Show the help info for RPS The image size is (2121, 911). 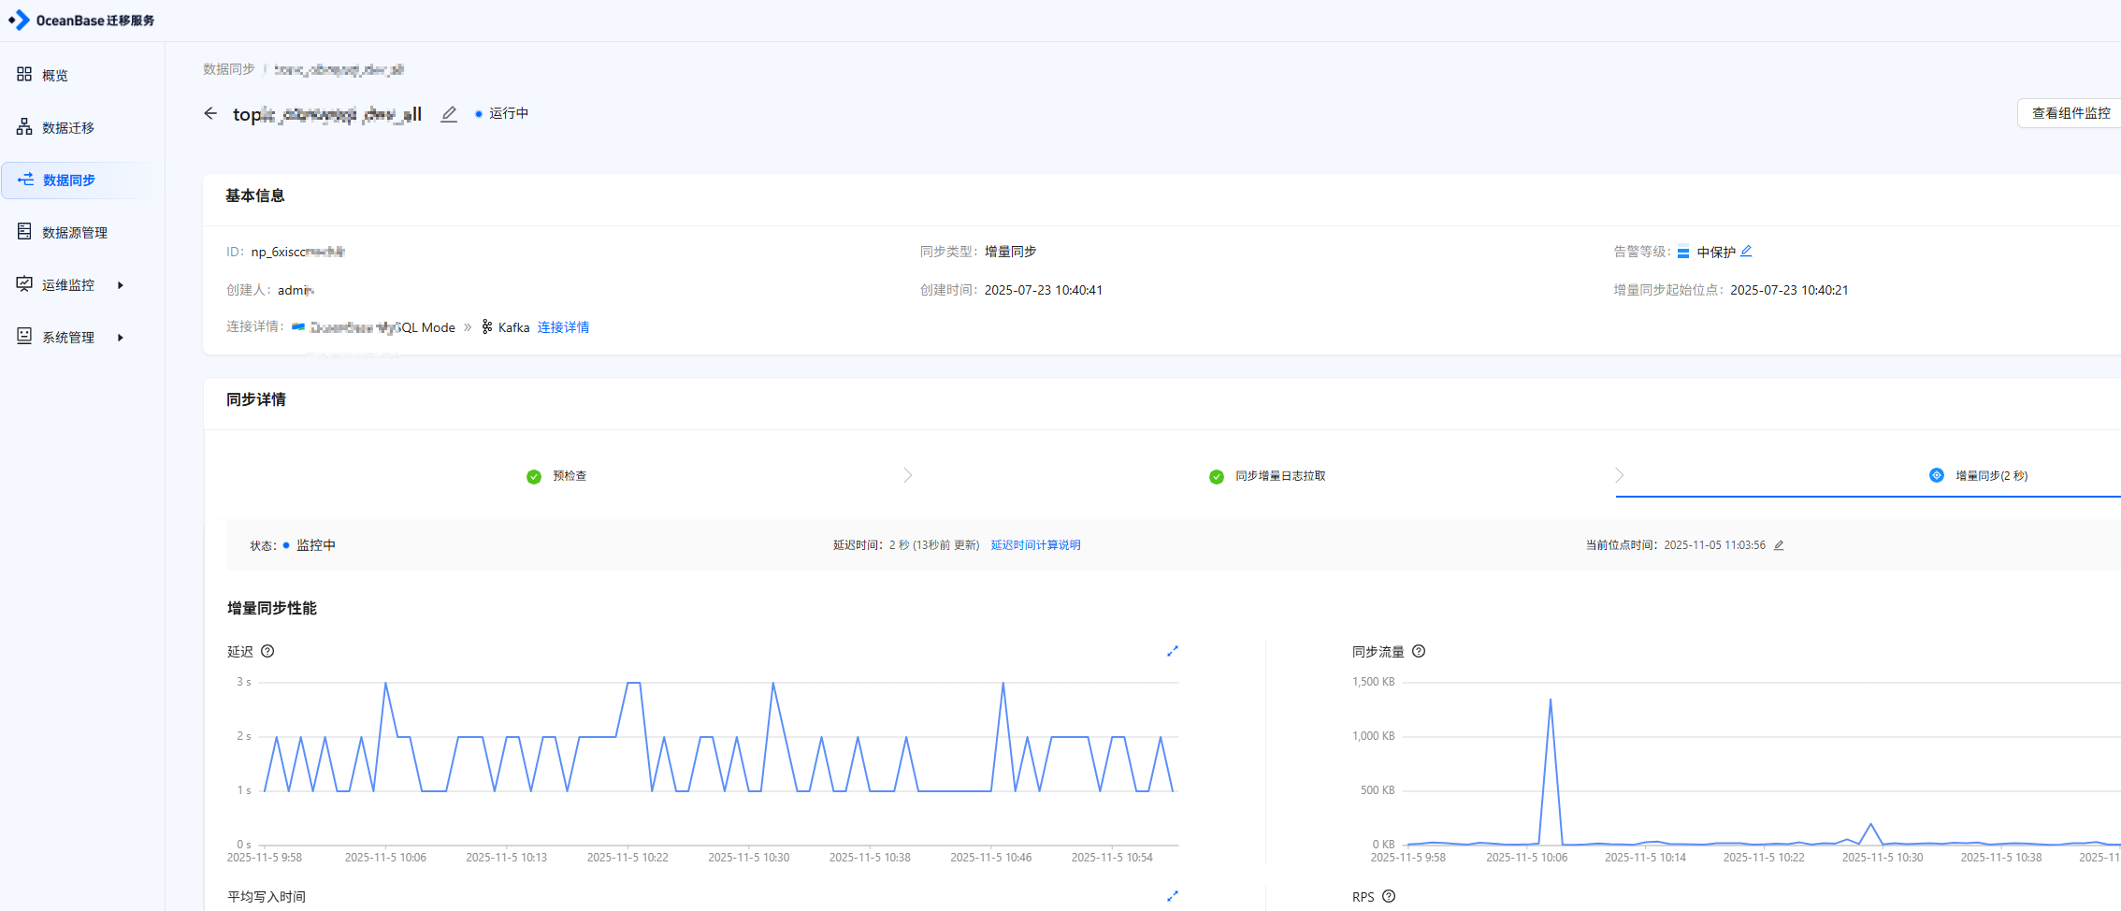[x=1389, y=896]
